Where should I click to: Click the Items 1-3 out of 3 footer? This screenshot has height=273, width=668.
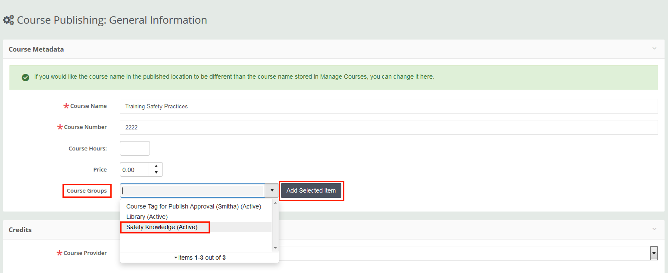pyautogui.click(x=200, y=258)
